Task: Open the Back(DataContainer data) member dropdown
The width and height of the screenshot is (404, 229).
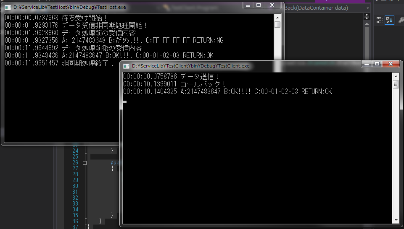Action: (368, 8)
